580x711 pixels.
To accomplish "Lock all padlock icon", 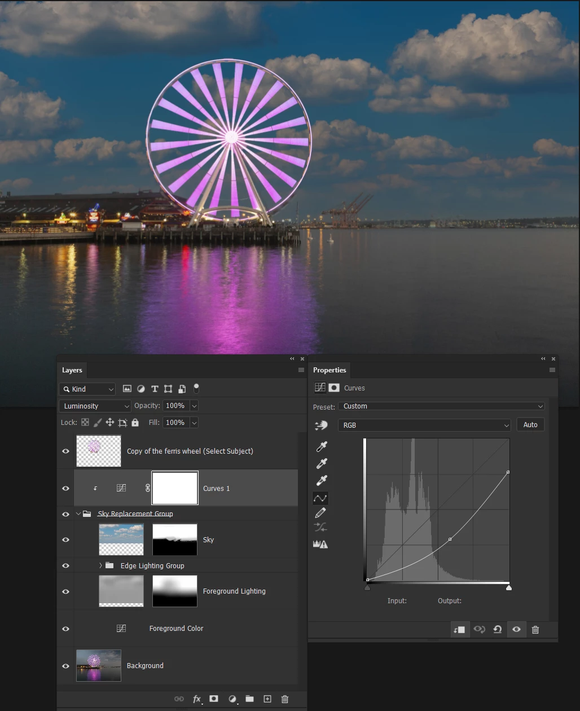I will click(x=135, y=422).
